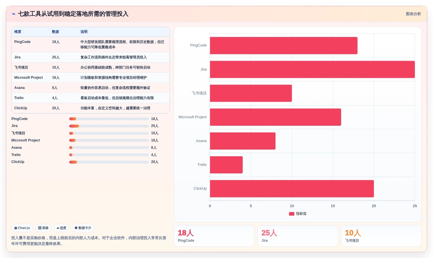Select the Microsoft Project table row name
This screenshot has height=258, width=433.
pos(28,78)
